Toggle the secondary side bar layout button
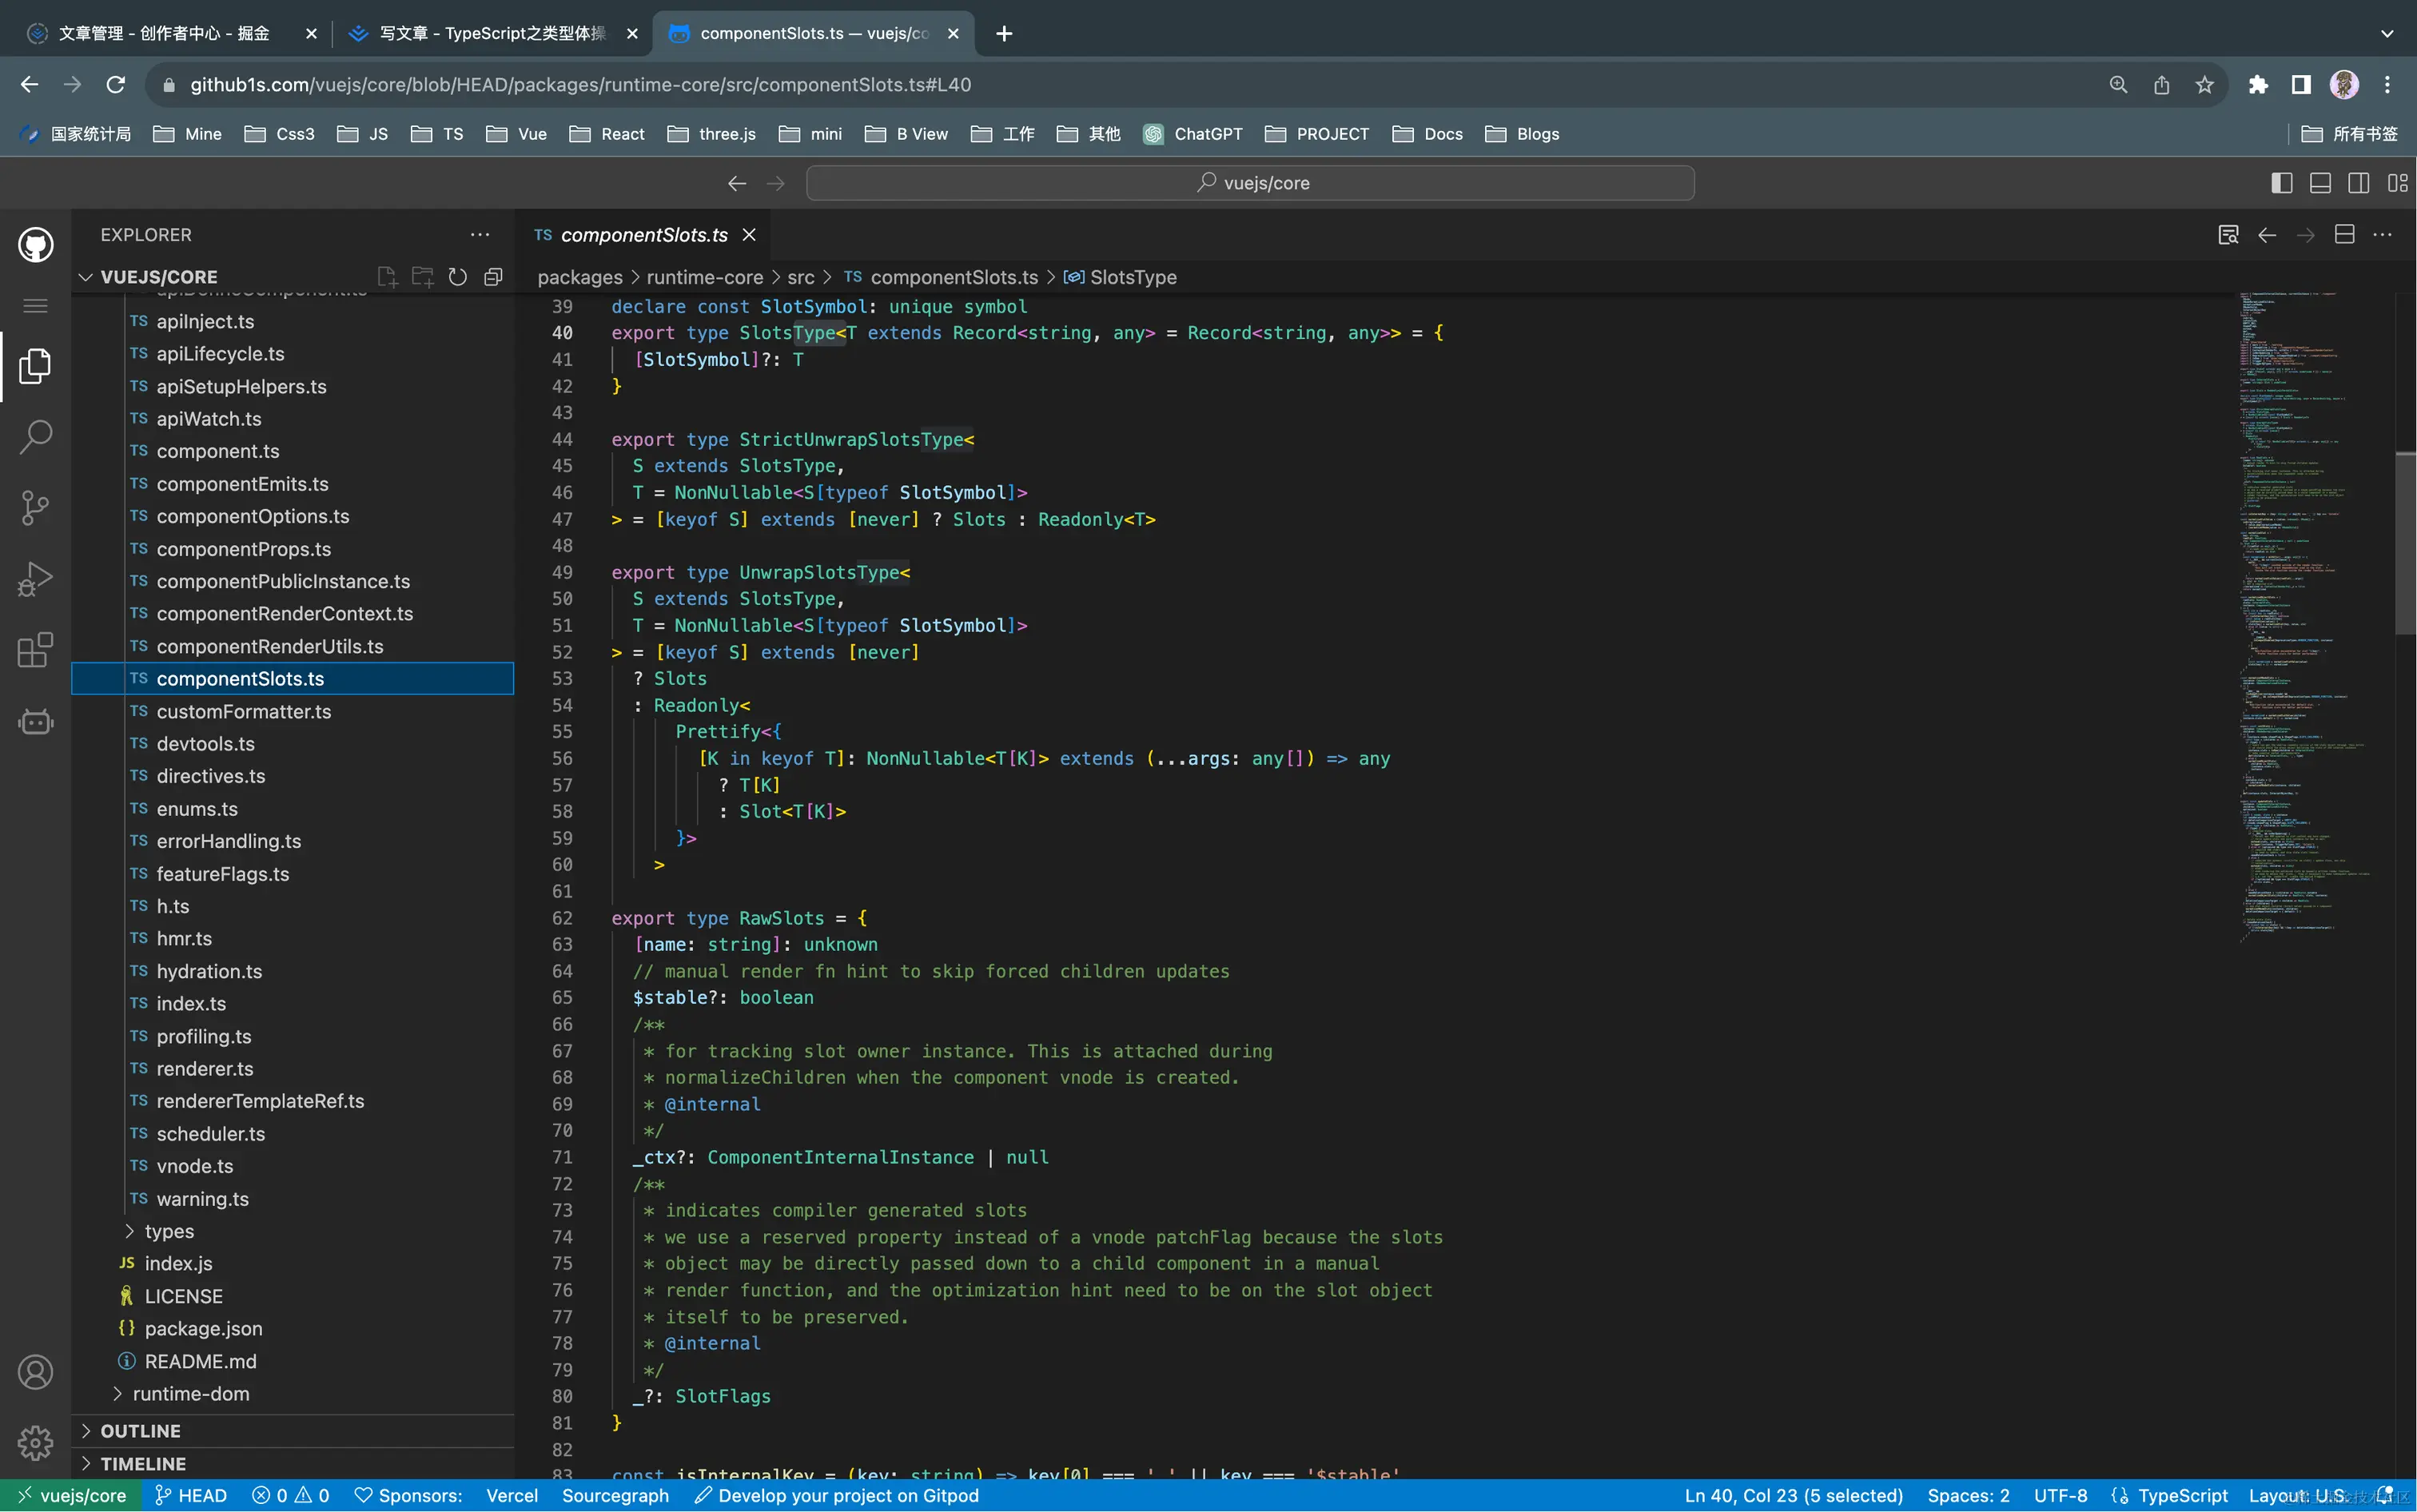 (2358, 183)
